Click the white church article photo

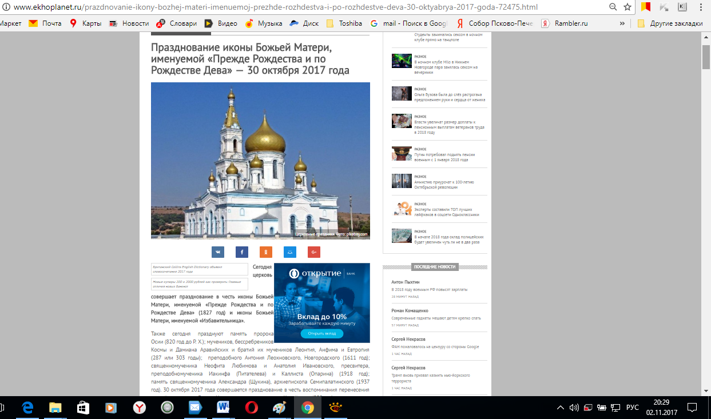[x=260, y=161]
